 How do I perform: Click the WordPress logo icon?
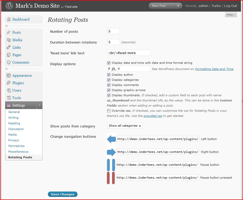tap(9, 6)
